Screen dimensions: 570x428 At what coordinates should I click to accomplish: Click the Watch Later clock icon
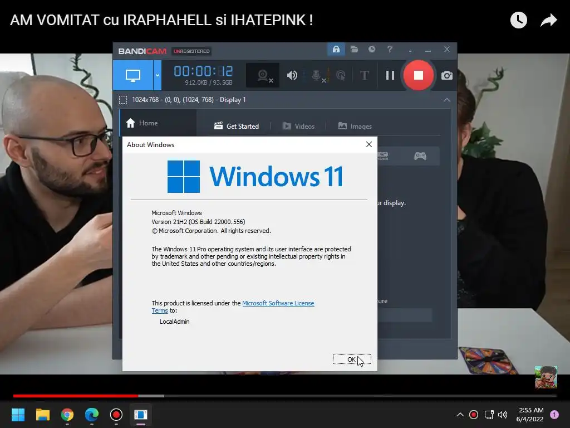[518, 20]
